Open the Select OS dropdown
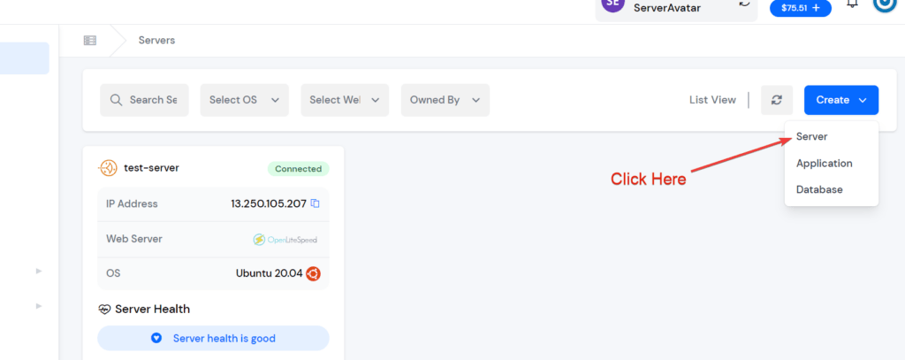This screenshot has height=360, width=905. (245, 100)
